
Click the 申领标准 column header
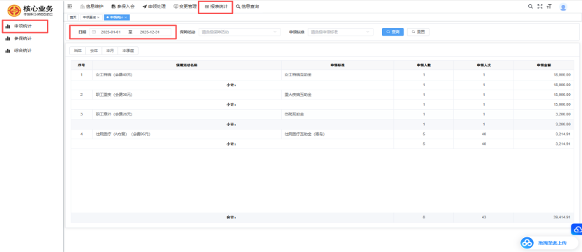[x=337, y=65]
